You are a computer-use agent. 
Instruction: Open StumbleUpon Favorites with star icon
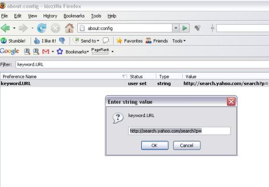click(129, 41)
